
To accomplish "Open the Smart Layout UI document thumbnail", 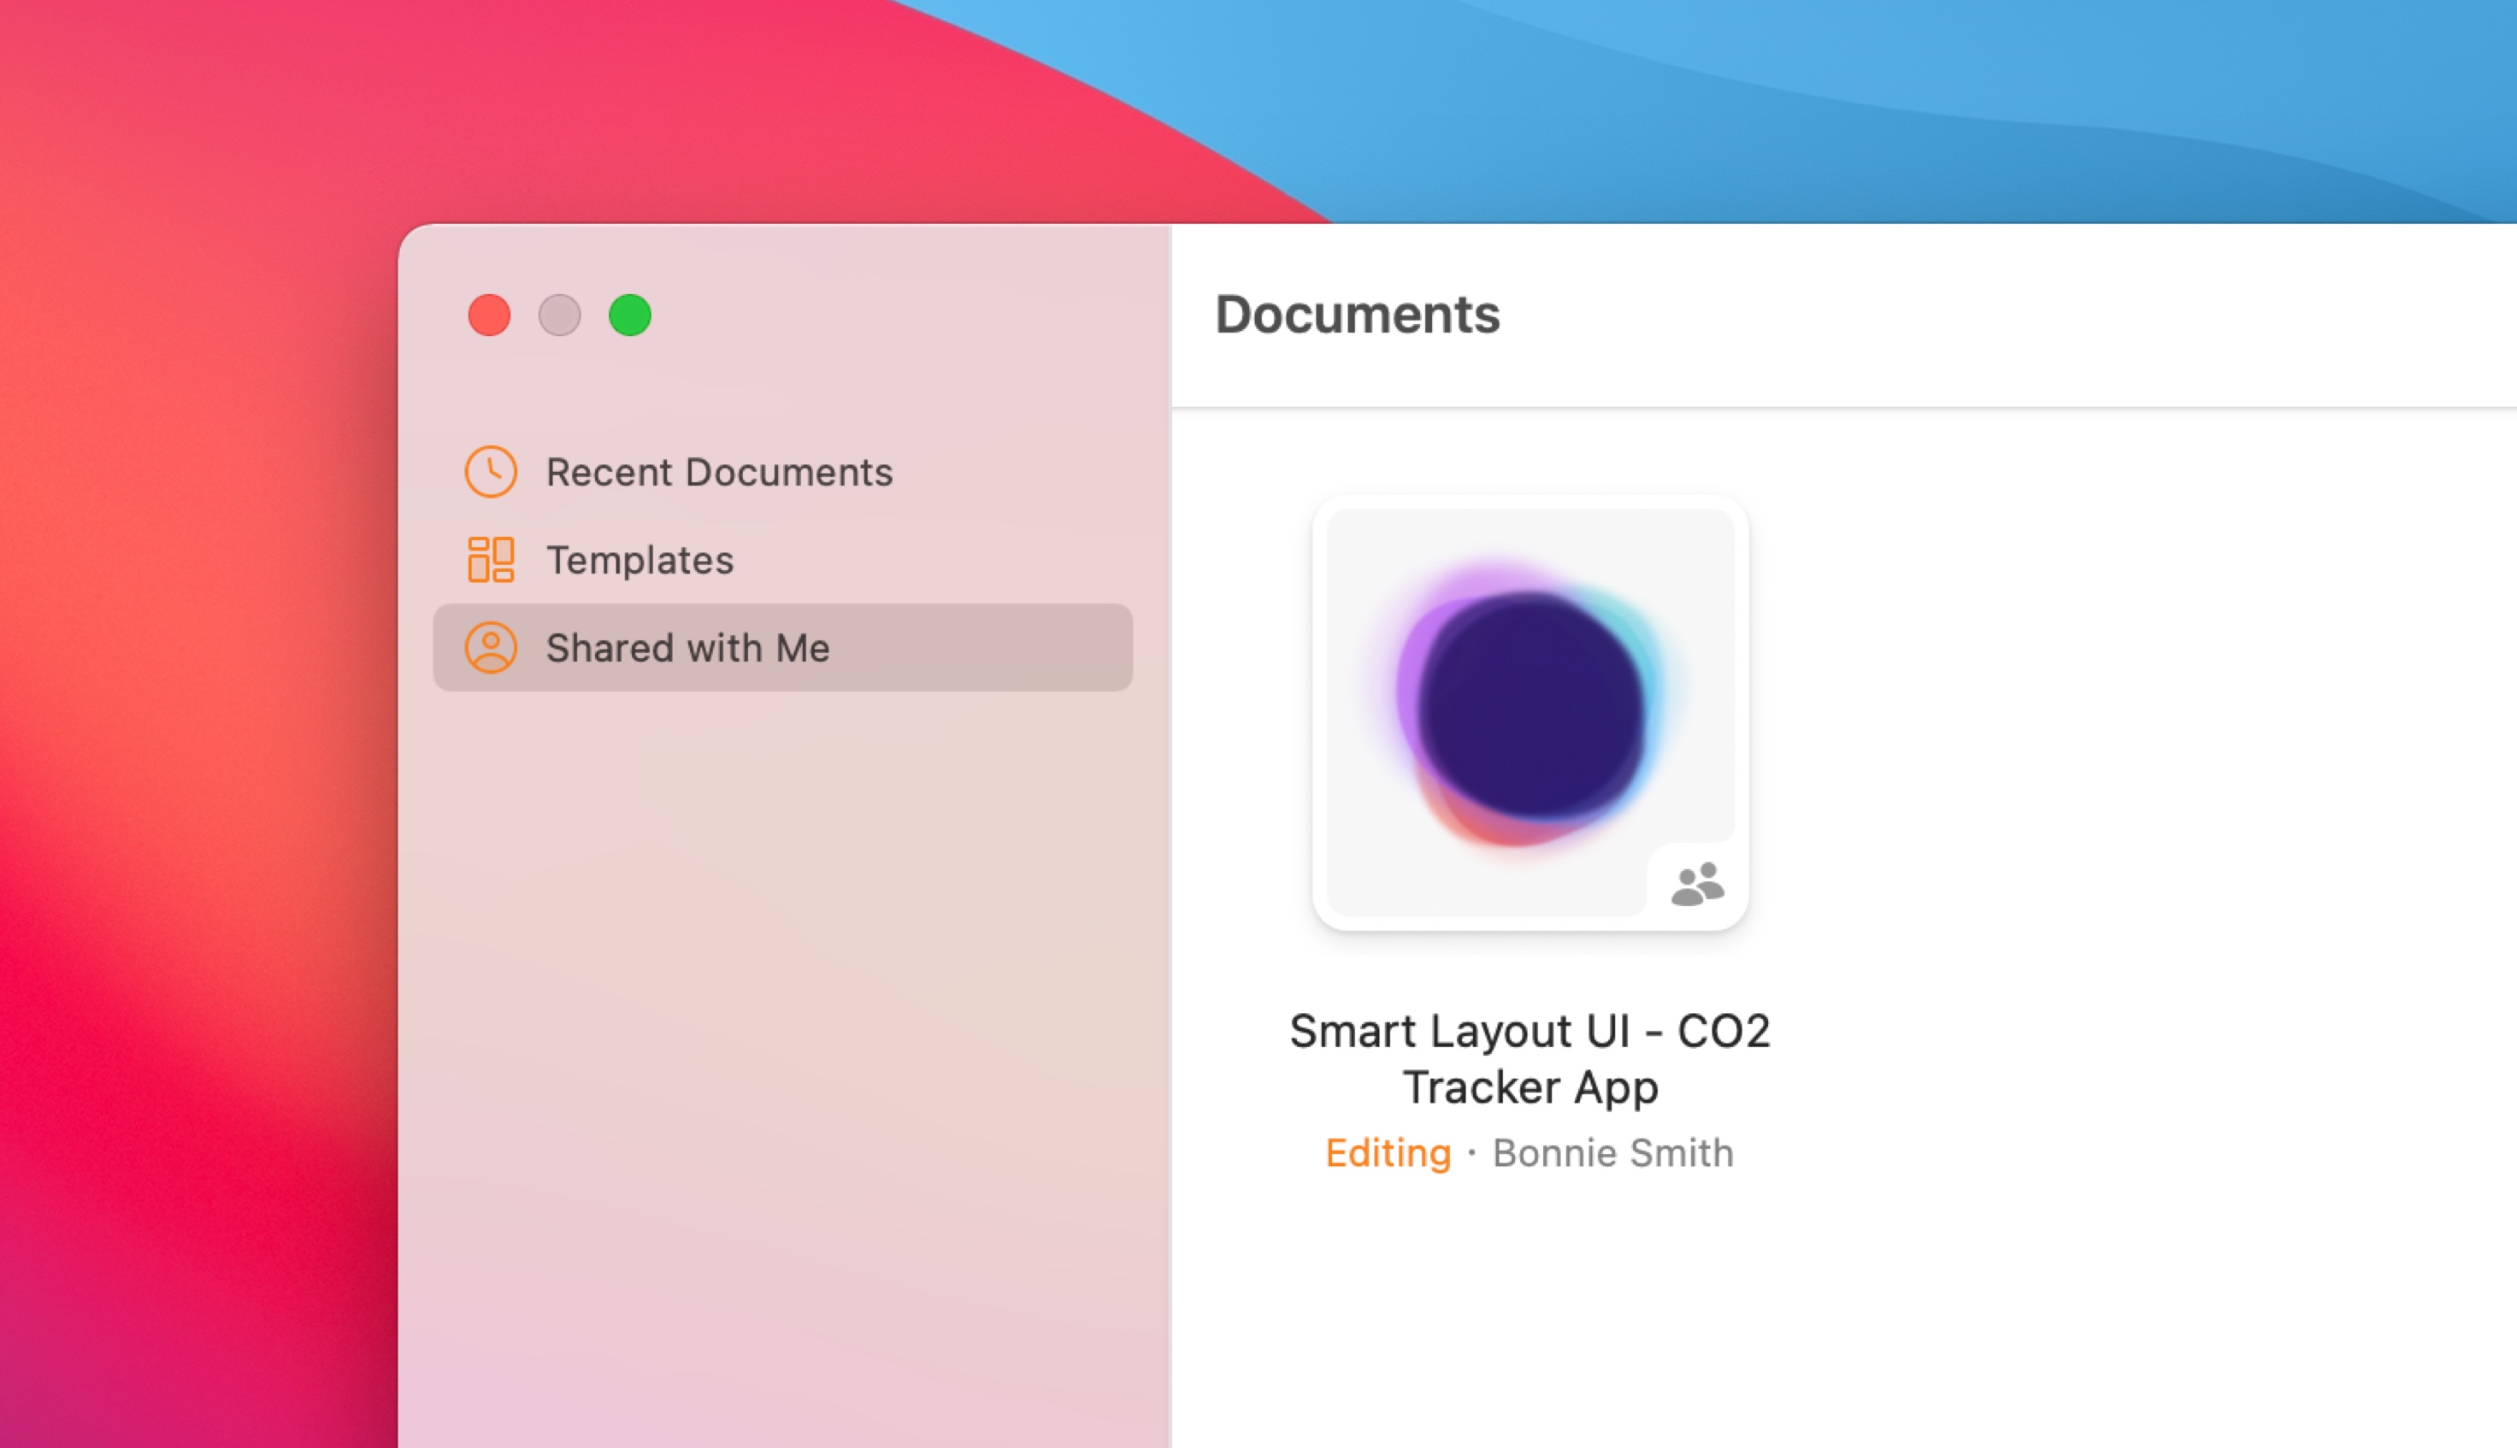I will coord(1530,712).
